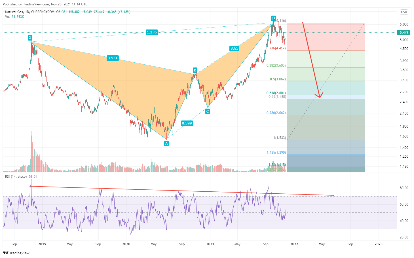Select the D point marker at the top
The height and width of the screenshot is (258, 414).
273,18
